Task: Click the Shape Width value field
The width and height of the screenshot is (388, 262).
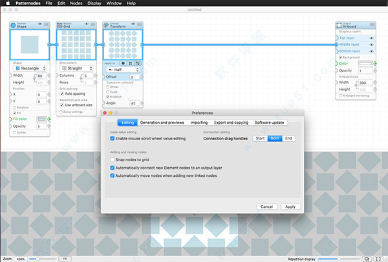Action: [x=41, y=76]
